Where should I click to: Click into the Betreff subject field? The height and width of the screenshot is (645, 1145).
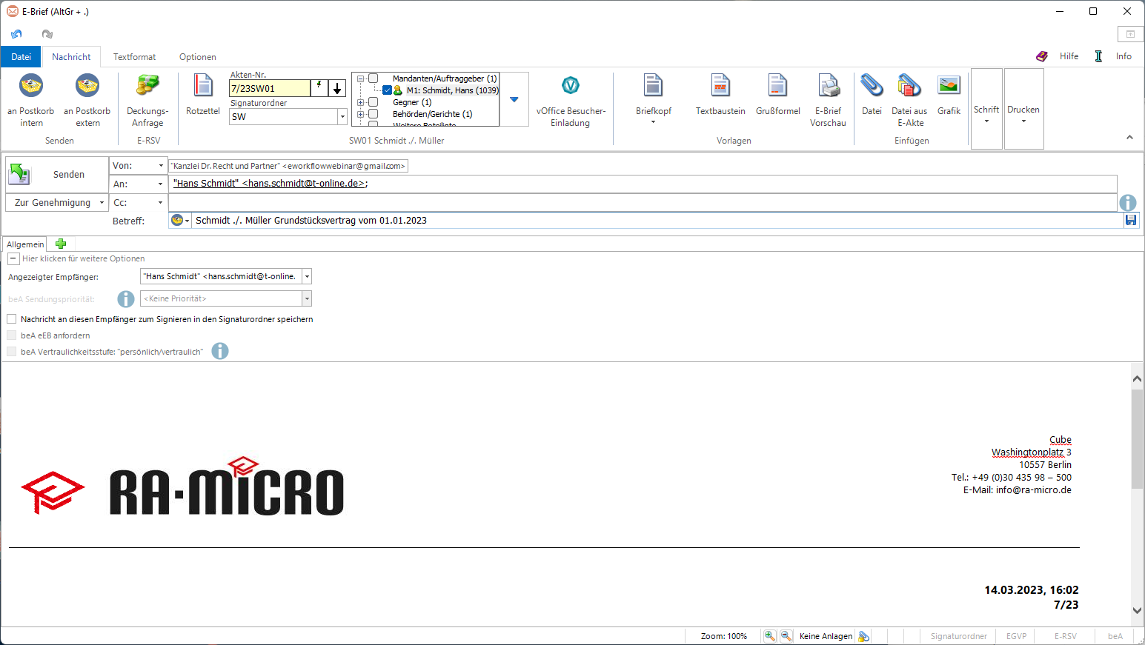click(658, 220)
